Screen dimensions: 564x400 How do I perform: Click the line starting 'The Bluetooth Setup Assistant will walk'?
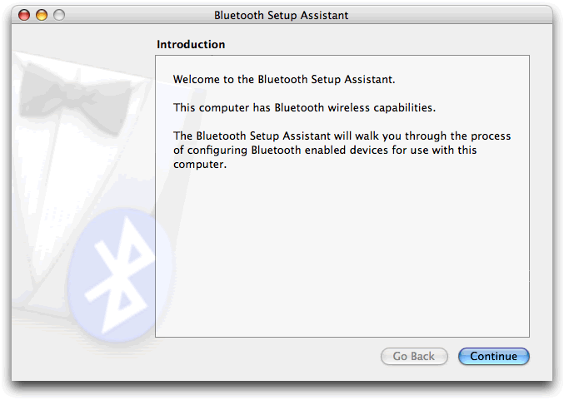(x=342, y=136)
